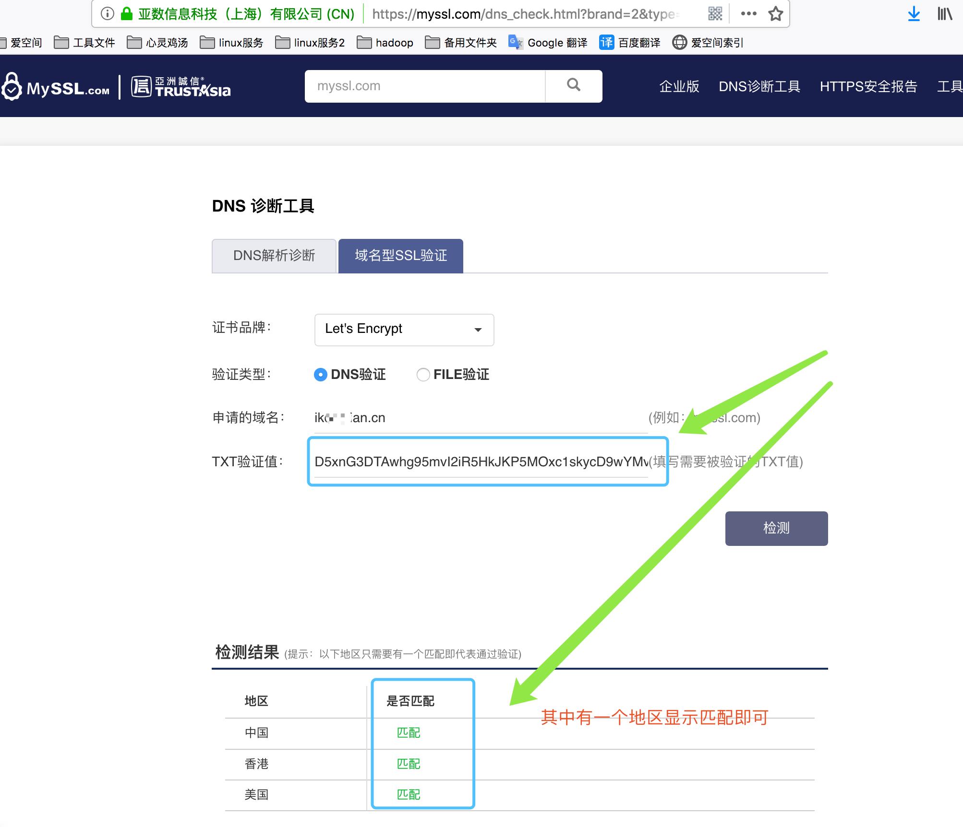Open the HTTPS安全报告 nav menu item
This screenshot has height=827, width=963.
point(868,86)
